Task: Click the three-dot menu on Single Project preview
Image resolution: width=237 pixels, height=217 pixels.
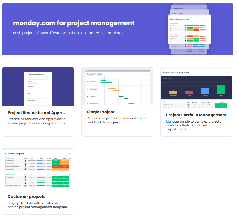Action: (x=147, y=74)
